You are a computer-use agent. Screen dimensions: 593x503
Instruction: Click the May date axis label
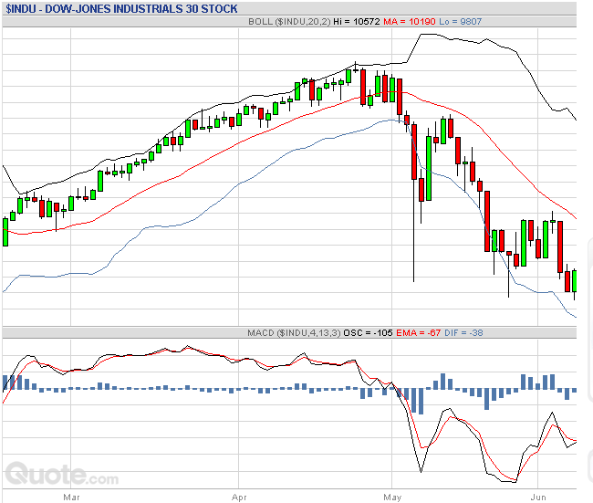tap(392, 497)
